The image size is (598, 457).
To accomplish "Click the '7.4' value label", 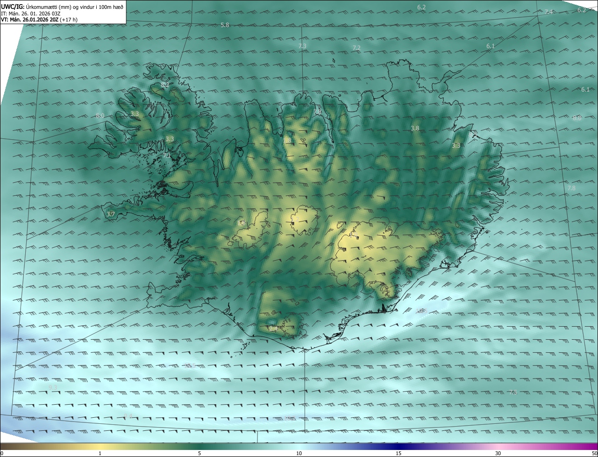I will click(548, 12).
